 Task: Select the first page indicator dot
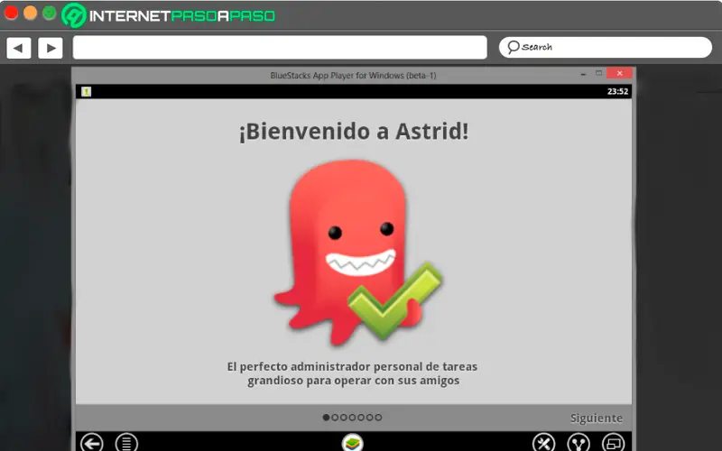pyautogui.click(x=326, y=418)
